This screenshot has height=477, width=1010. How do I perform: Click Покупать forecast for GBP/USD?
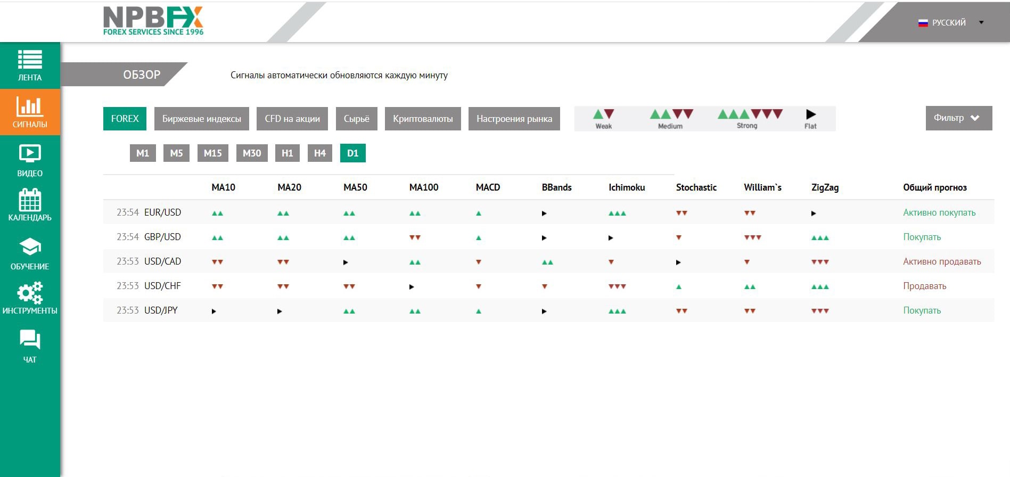(x=922, y=237)
